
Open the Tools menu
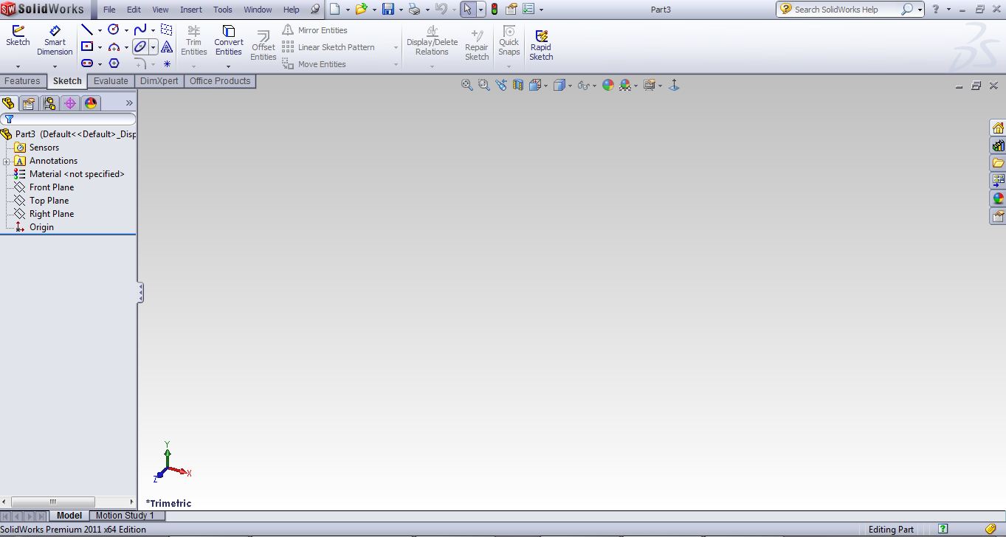click(x=223, y=10)
